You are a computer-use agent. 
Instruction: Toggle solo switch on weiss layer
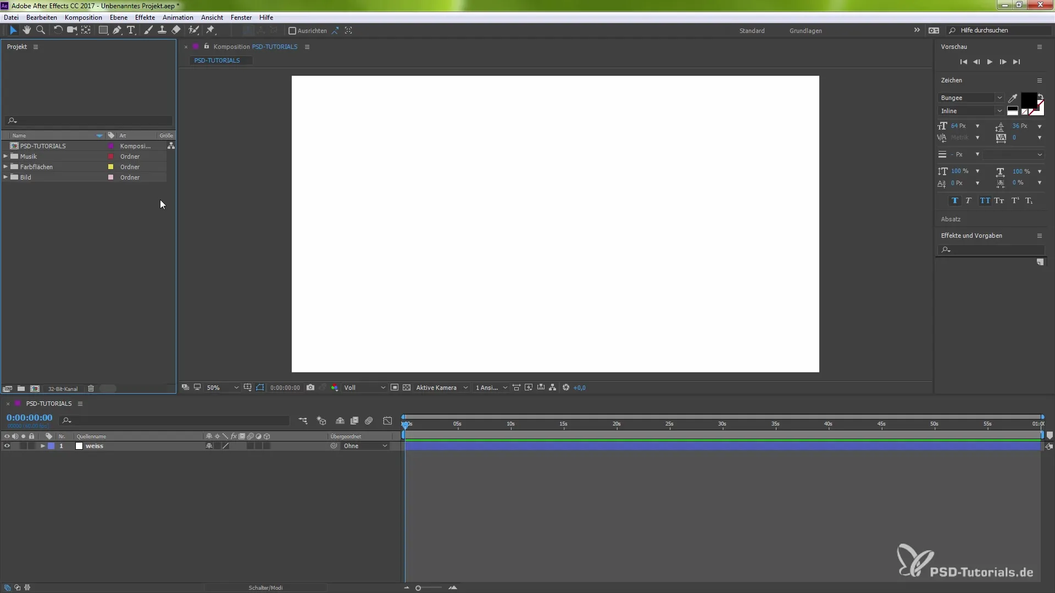pyautogui.click(x=23, y=446)
